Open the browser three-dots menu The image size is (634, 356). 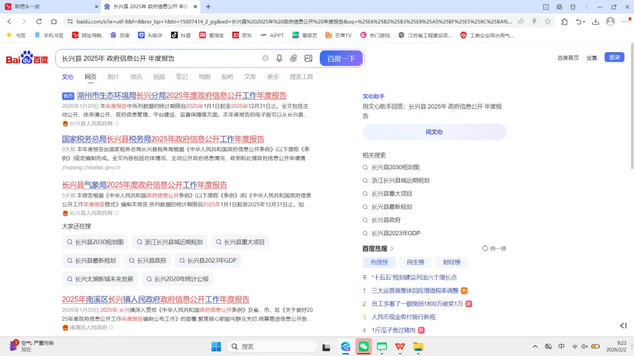[625, 22]
